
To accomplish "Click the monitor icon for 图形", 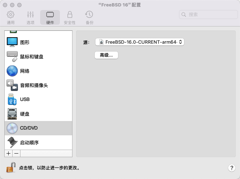I will tap(12, 42).
